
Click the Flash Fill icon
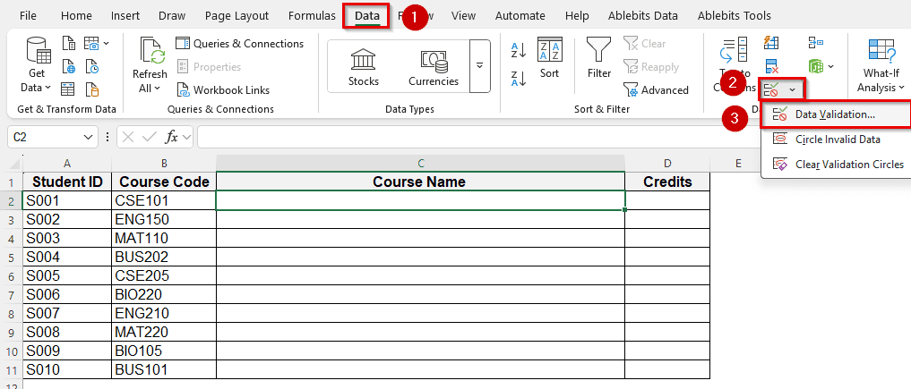coord(771,43)
